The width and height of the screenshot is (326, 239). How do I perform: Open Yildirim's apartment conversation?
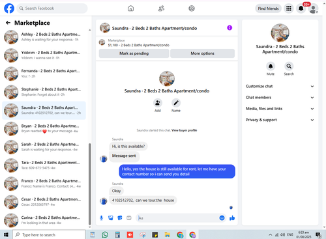point(44,55)
